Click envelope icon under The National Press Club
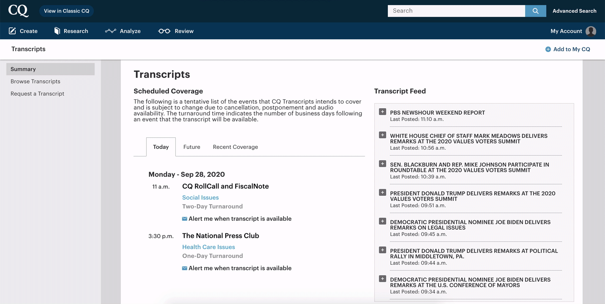This screenshot has height=304, width=605. [185, 268]
